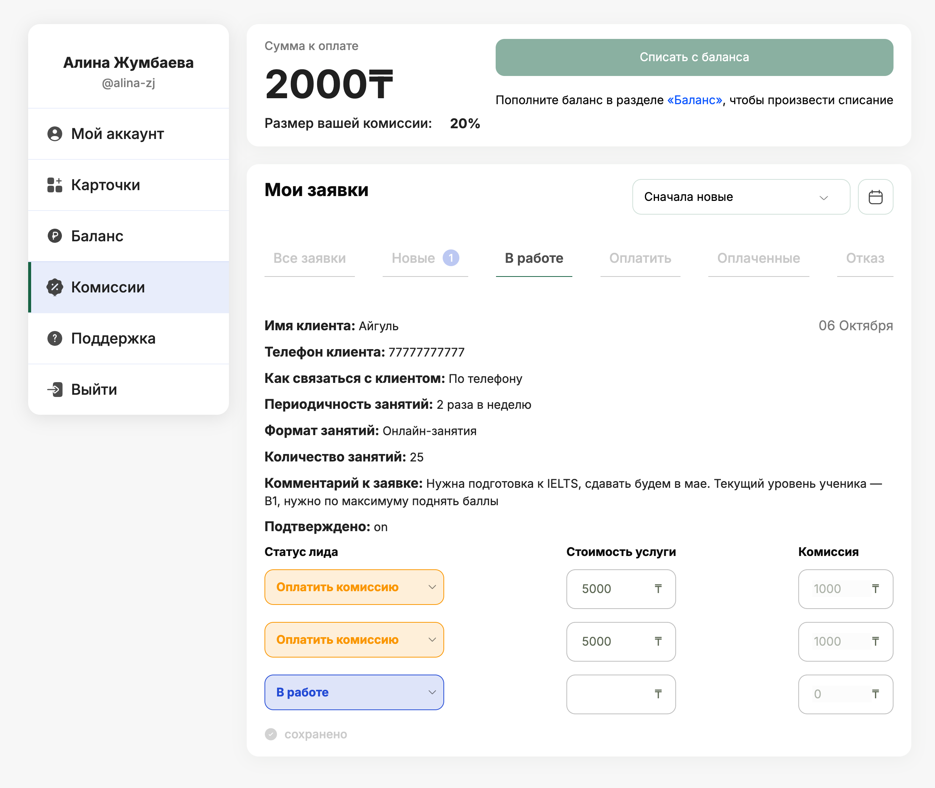Image resolution: width=935 pixels, height=788 pixels.
Task: Click the empty Стоимость услуги field
Action: tap(612, 694)
